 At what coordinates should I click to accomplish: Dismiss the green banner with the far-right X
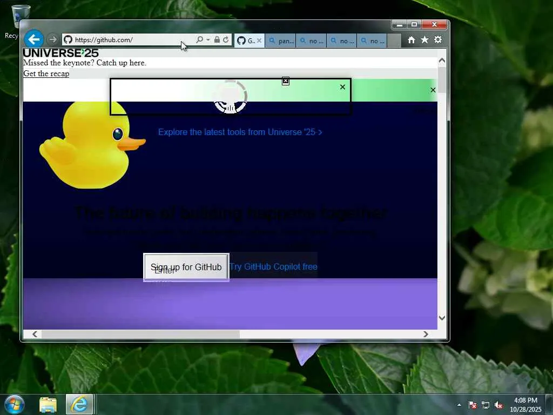click(x=433, y=90)
